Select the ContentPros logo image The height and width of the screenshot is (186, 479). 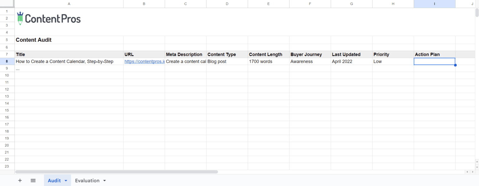point(49,19)
